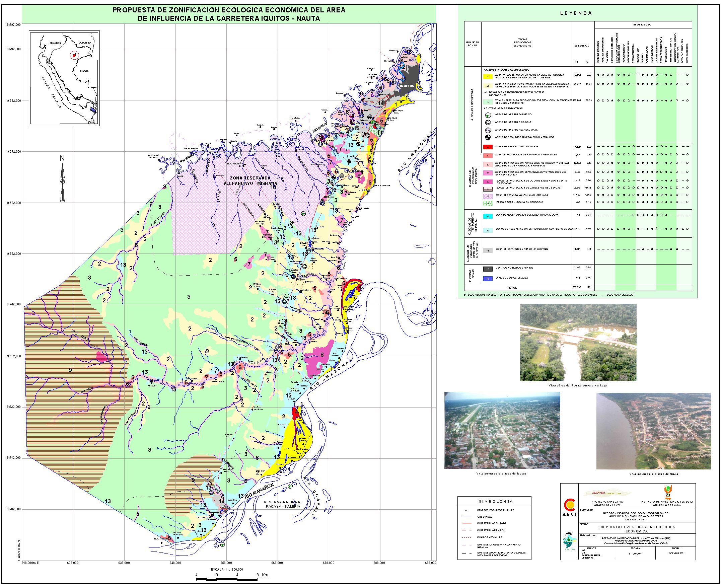Click the Itaya river bridge aerial photo
This screenshot has width=721, height=588.
point(578,343)
